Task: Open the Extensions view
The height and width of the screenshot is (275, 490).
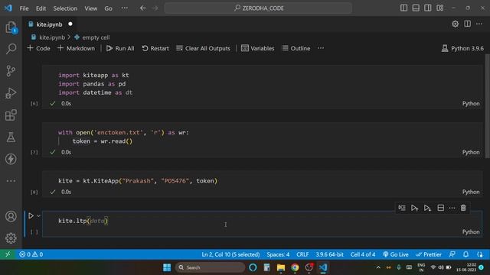Action: click(x=11, y=115)
